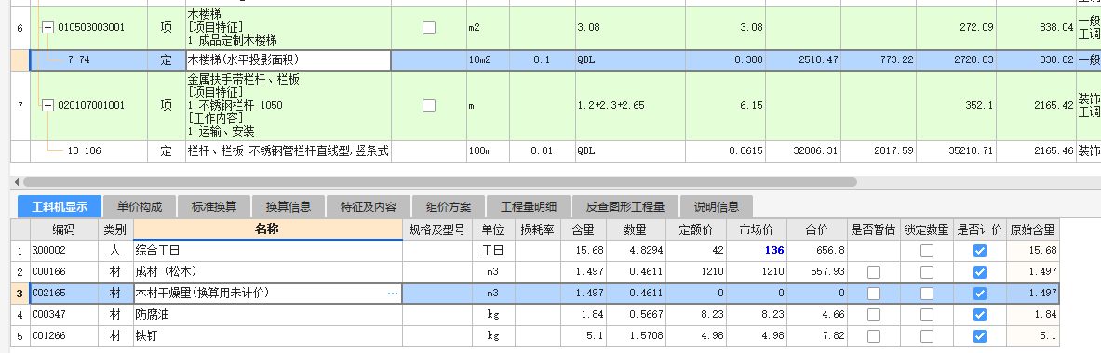The height and width of the screenshot is (353, 1101).
Task: Select the 栏杆、栏板 不锈钢管栏杆直线型 description
Action: tap(288, 150)
